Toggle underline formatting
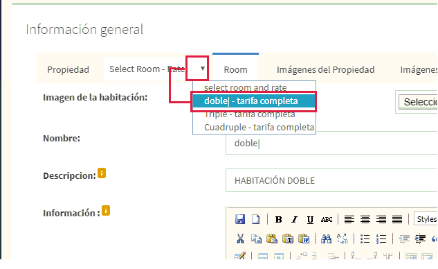Viewport: 438px width, 269px height. click(310, 220)
